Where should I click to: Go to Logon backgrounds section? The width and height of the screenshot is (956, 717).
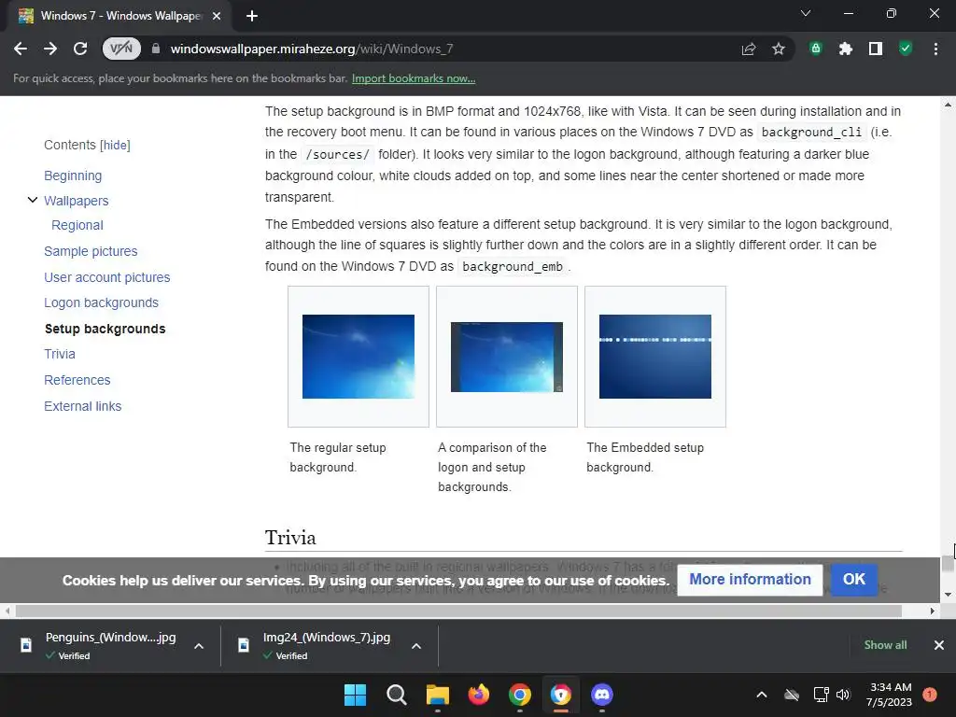[101, 302]
